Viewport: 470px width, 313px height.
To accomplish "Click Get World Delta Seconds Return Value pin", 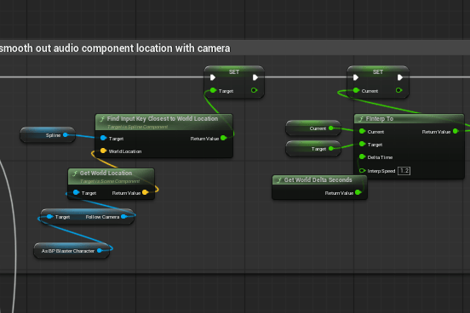I will click(x=358, y=192).
